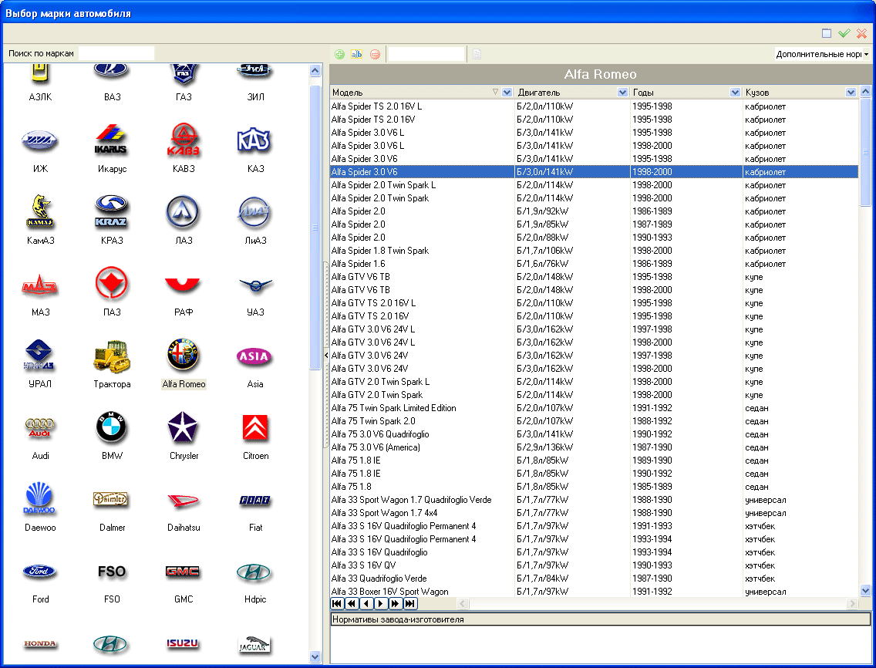Click the Поиск по маркам search field
This screenshot has height=668, width=876.
point(116,53)
